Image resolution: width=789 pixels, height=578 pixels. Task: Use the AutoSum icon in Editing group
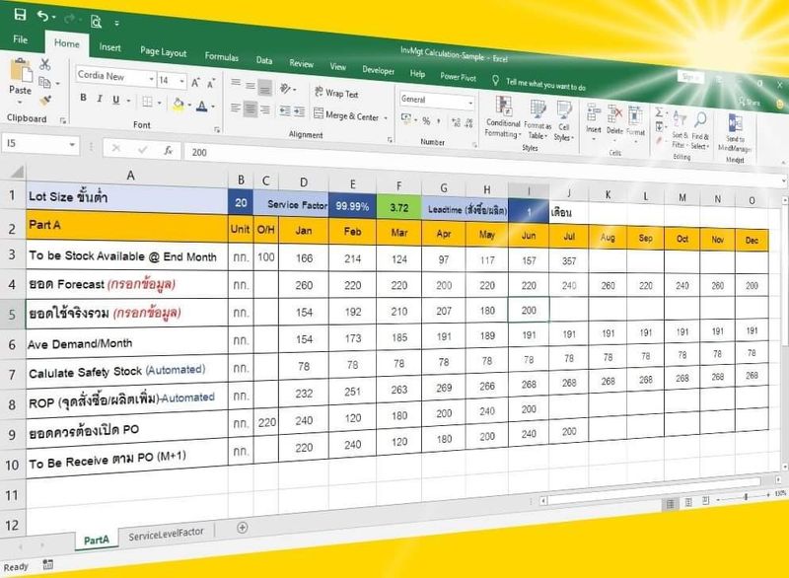click(658, 111)
